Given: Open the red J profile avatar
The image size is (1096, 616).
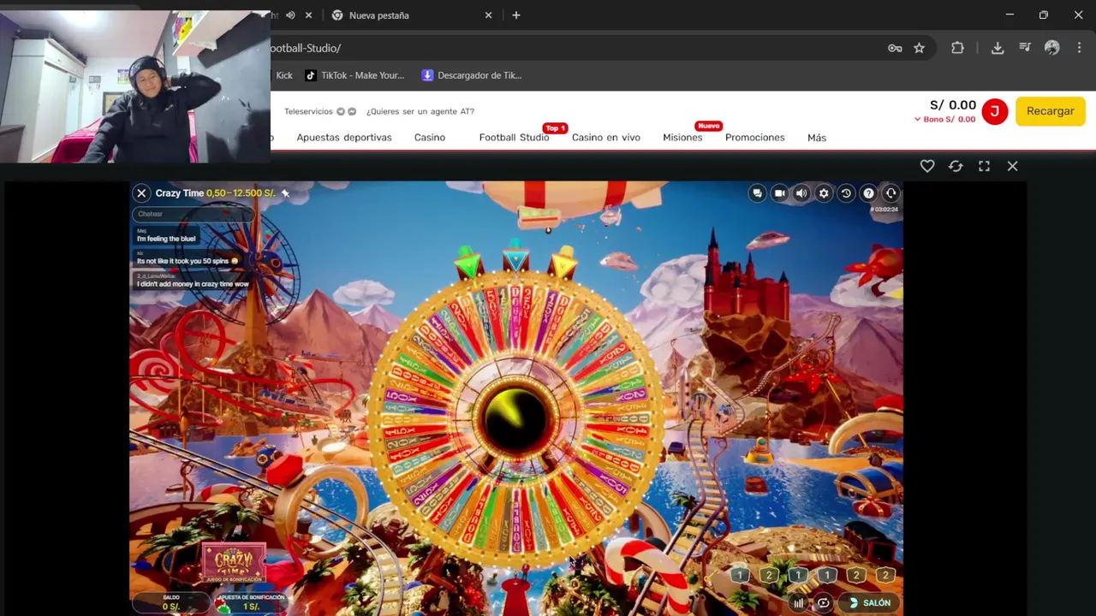Looking at the screenshot, I should [x=995, y=111].
